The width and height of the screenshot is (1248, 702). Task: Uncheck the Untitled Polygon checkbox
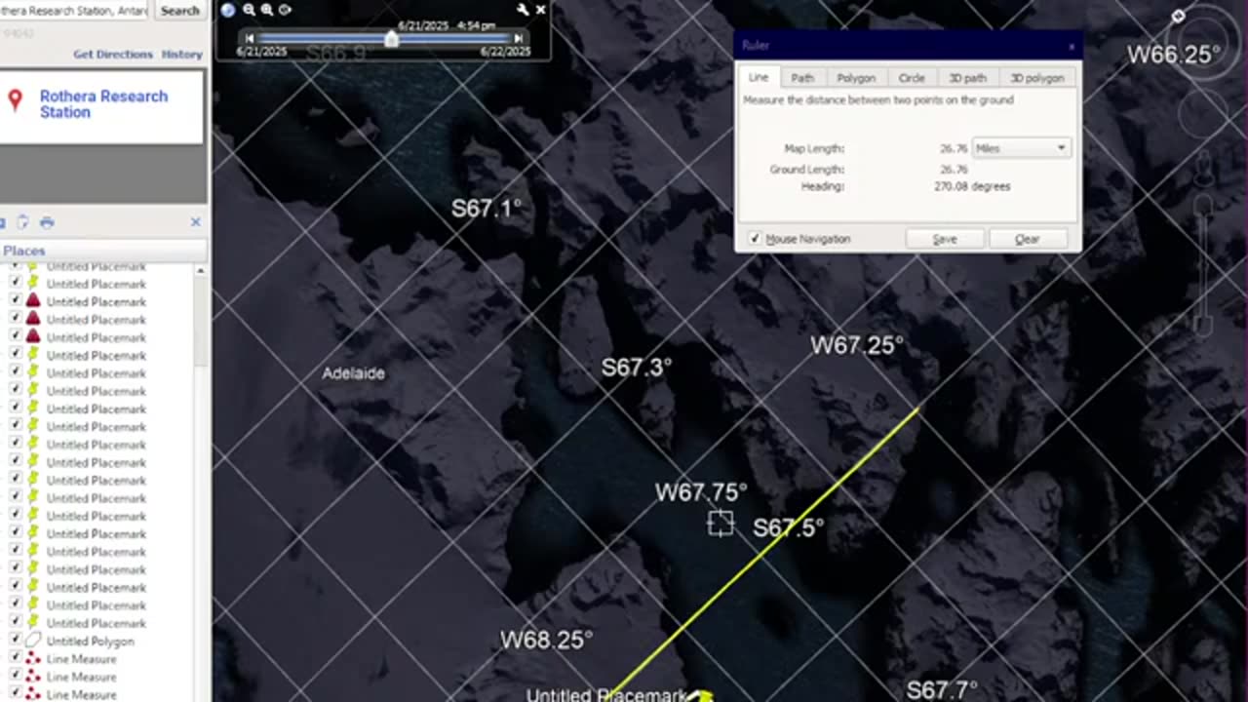pyautogui.click(x=15, y=641)
